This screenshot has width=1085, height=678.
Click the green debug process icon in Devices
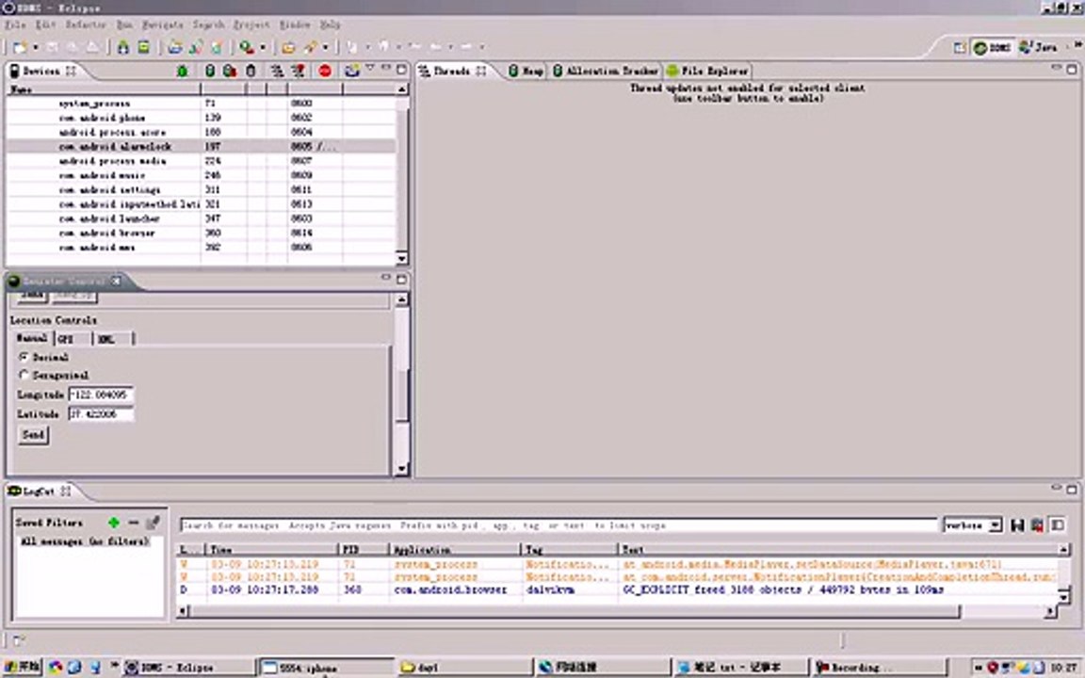click(183, 71)
